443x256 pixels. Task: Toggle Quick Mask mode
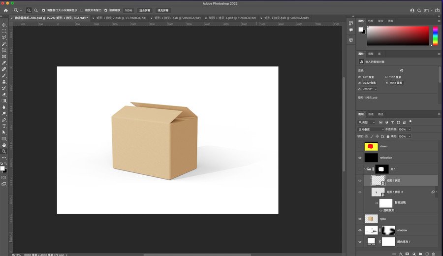4,178
